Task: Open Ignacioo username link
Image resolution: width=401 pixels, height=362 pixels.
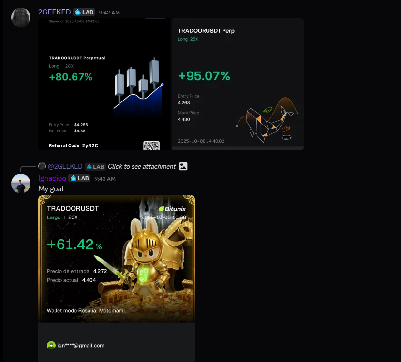Action: point(52,178)
